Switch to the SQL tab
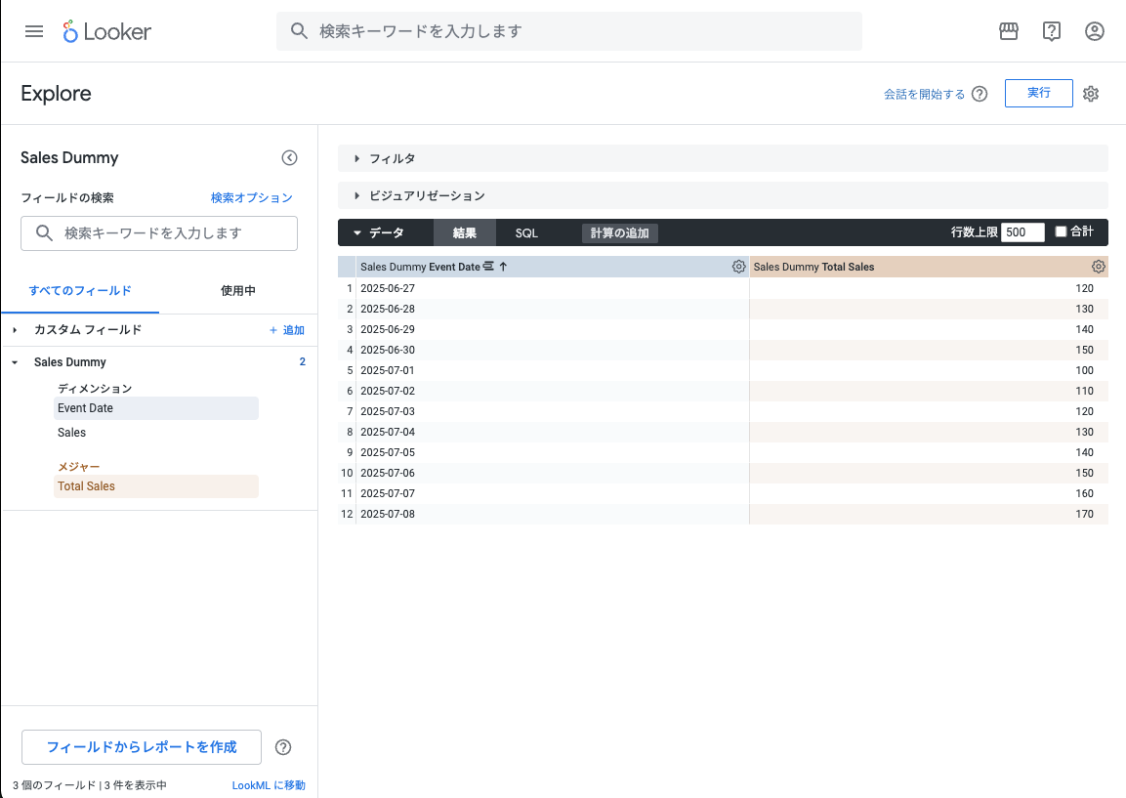 (x=526, y=233)
